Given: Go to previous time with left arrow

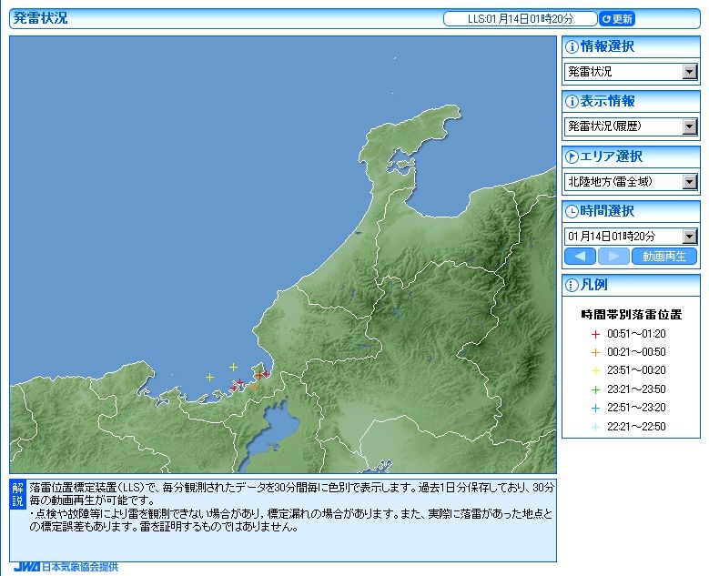Looking at the screenshot, I should (x=580, y=257).
